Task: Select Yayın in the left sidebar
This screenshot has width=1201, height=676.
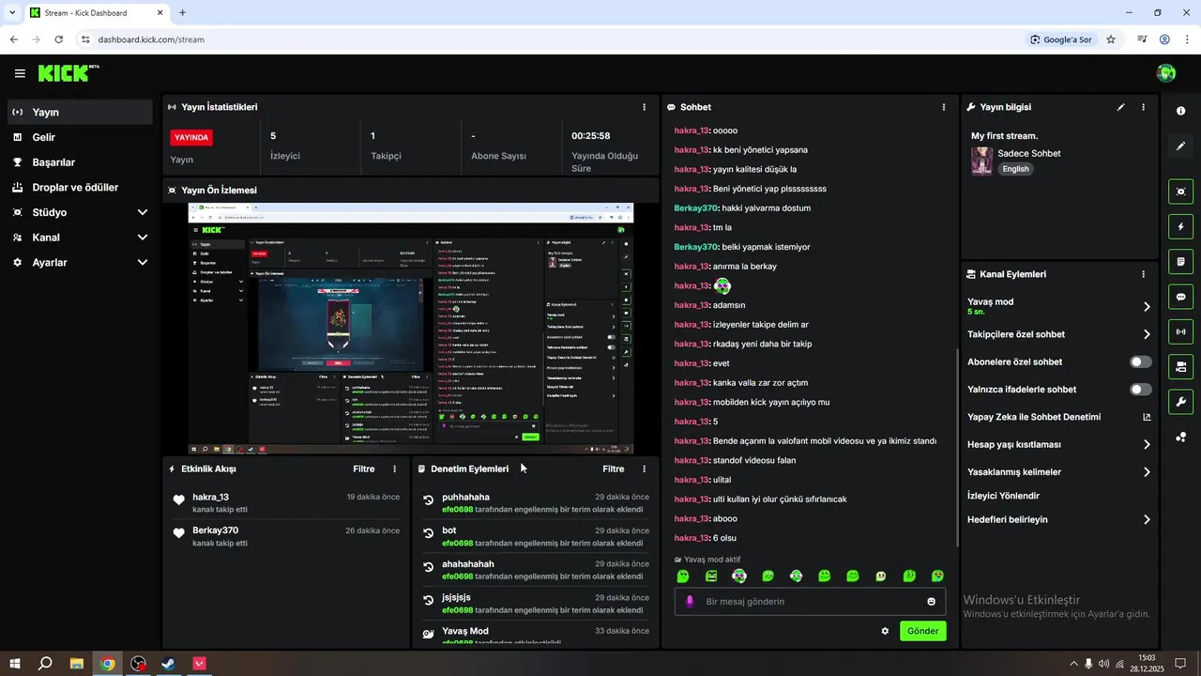Action: coord(80,112)
